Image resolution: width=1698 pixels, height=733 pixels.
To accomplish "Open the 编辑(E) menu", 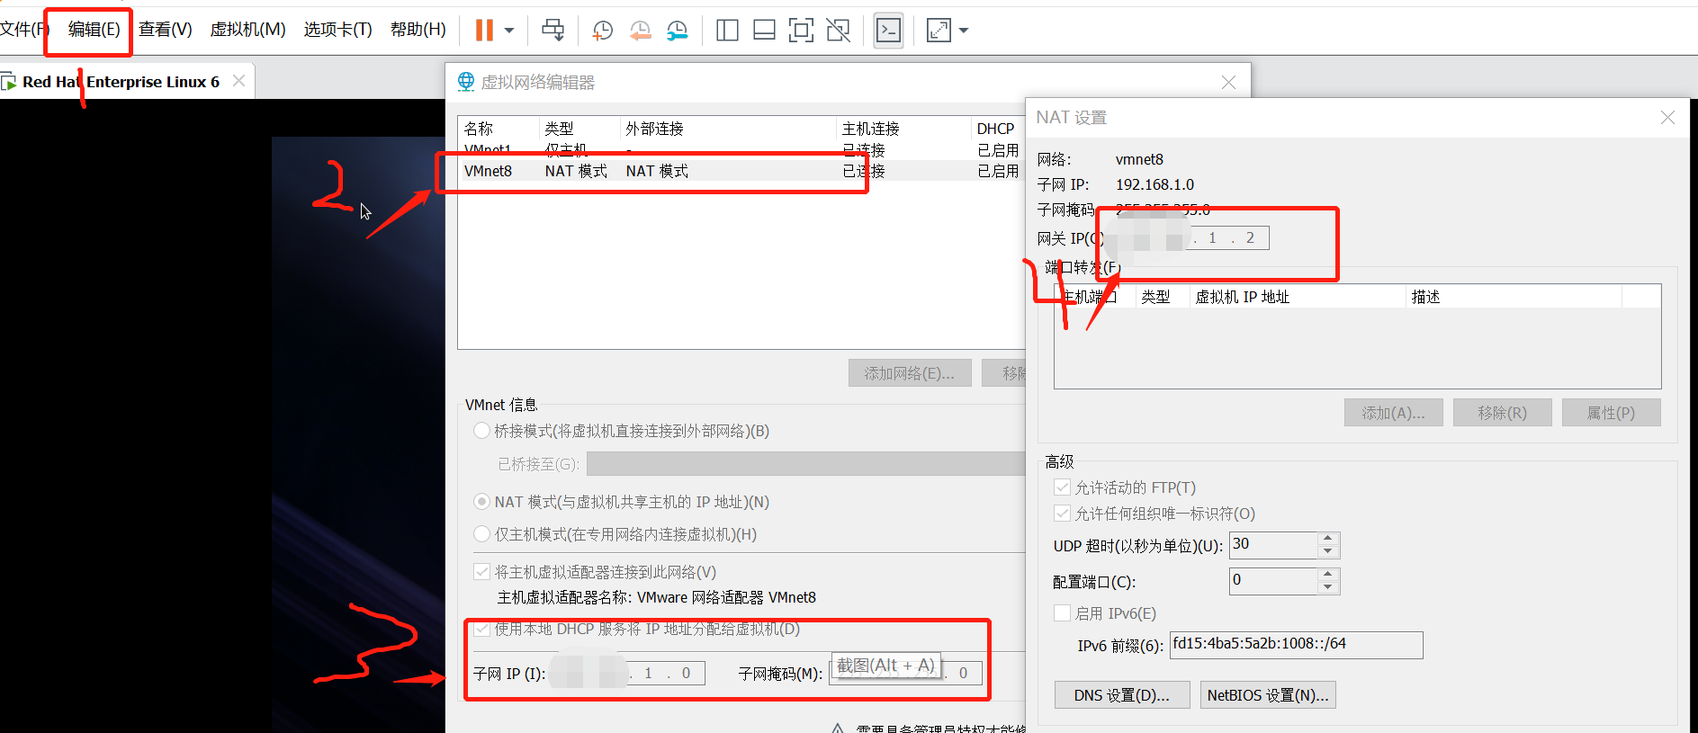I will [94, 30].
